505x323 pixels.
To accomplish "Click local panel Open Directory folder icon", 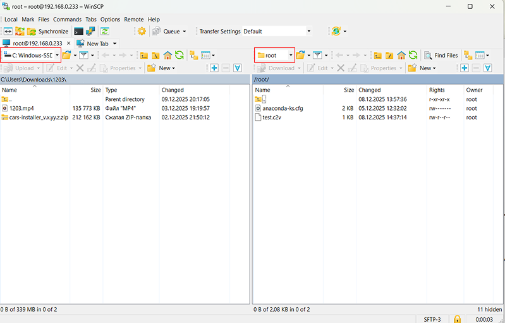I will click(66, 56).
